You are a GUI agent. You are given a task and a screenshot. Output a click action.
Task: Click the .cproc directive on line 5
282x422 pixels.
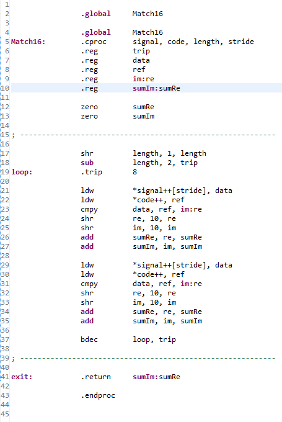click(94, 42)
